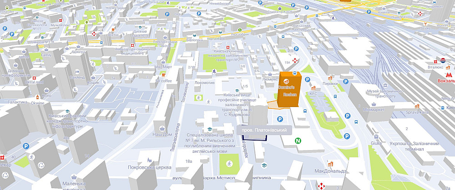Click the red Вокзальна metro station icon
The height and width of the screenshot is (190, 455).
pos(449,74)
